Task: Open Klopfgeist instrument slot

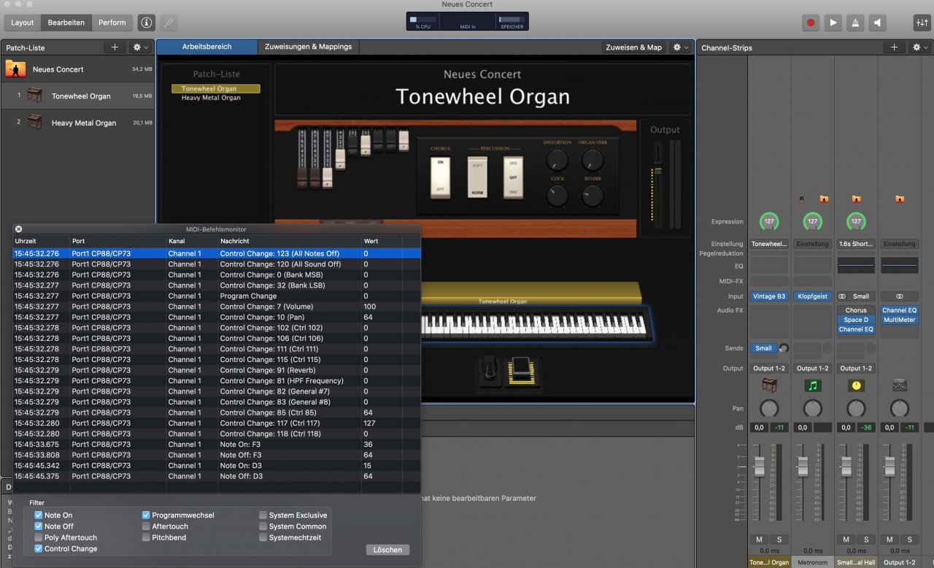Action: (x=812, y=296)
